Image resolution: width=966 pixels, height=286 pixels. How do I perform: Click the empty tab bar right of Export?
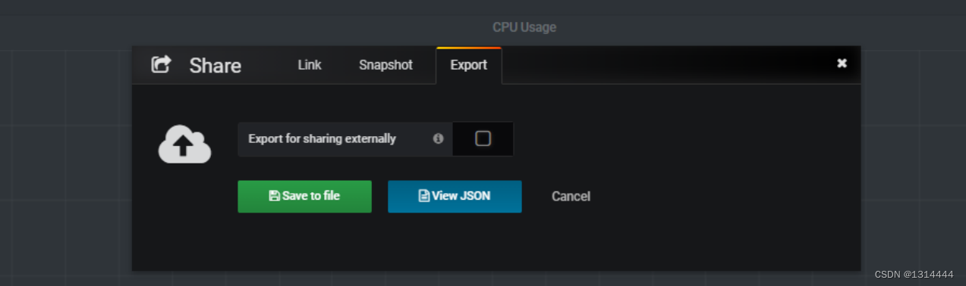(668, 65)
